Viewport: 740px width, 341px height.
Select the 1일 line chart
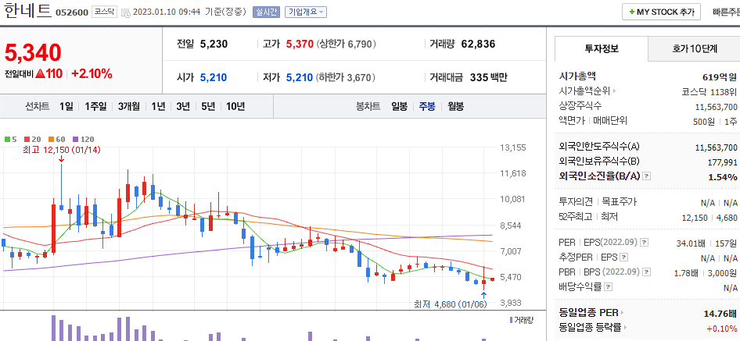coord(66,106)
